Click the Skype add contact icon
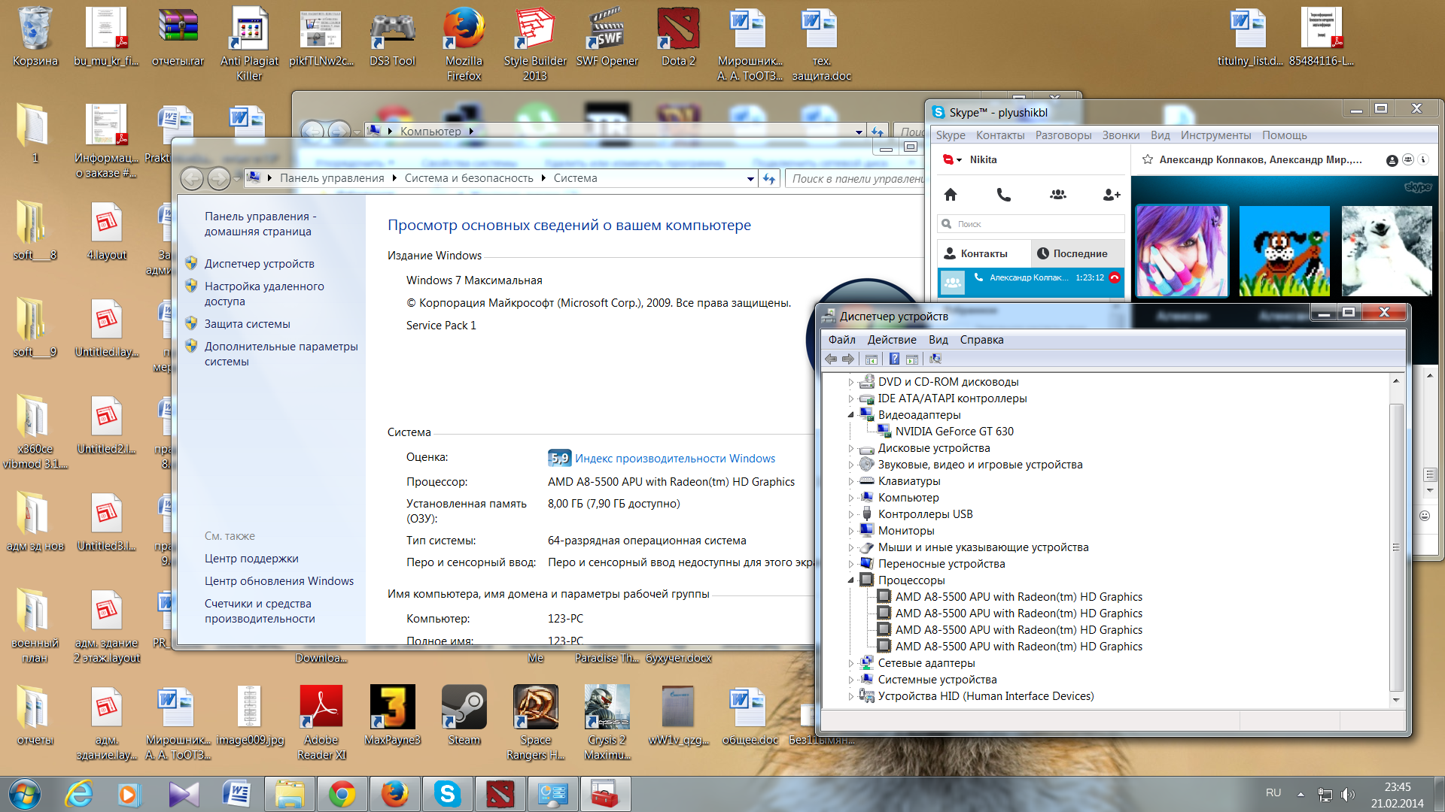Image resolution: width=1445 pixels, height=812 pixels. (x=1112, y=195)
